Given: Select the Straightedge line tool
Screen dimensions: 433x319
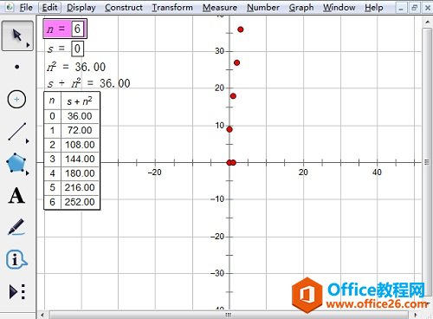Looking at the screenshot, I should [x=16, y=132].
